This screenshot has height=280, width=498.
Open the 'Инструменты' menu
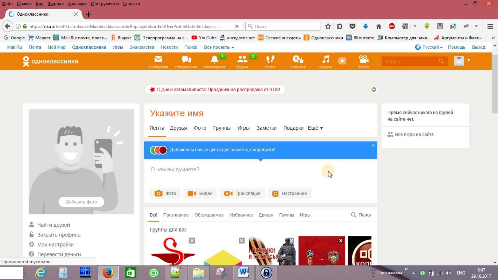click(105, 4)
